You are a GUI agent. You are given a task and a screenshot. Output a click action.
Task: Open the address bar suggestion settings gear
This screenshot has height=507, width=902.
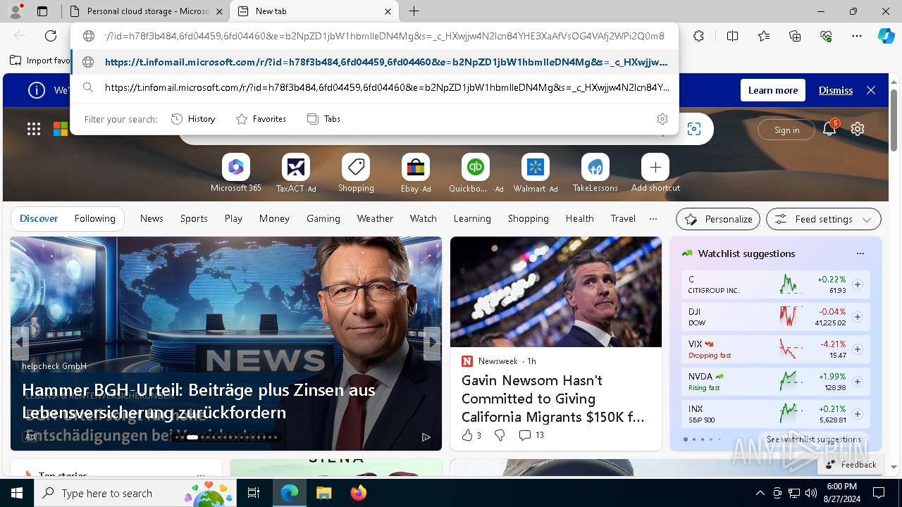[x=662, y=119]
